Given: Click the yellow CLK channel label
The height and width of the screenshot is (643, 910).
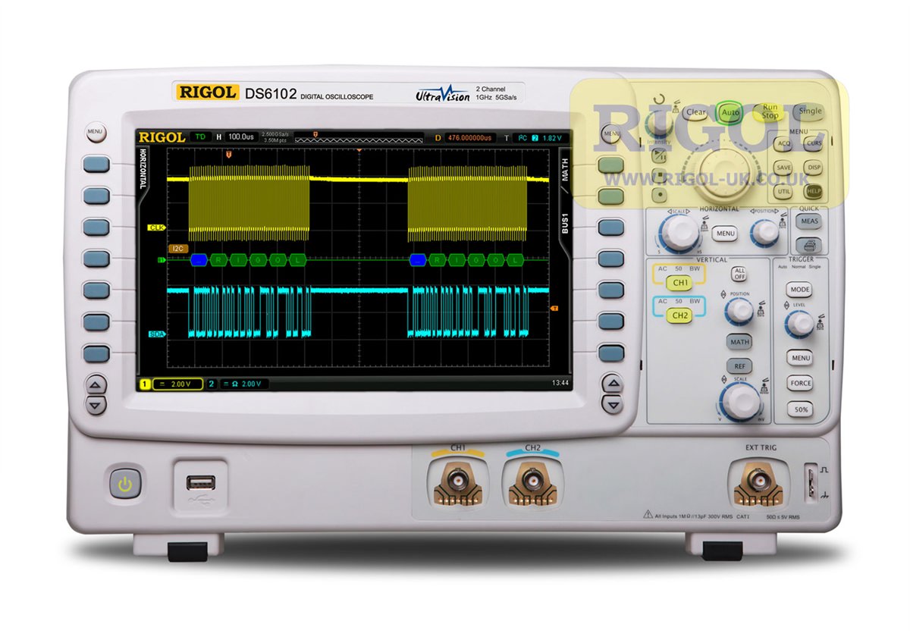Looking at the screenshot, I should point(156,227).
